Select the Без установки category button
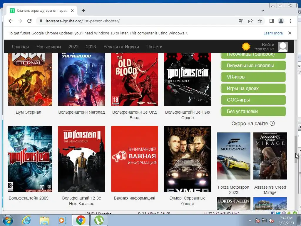Screen dimensions: 301x226 pyautogui.click(x=253, y=111)
